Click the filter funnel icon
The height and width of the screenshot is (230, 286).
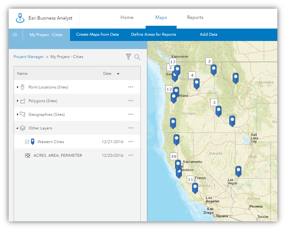click(x=128, y=56)
